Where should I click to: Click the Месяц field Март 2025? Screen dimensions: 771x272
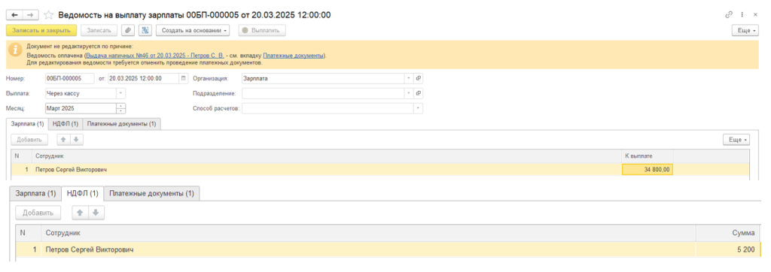pyautogui.click(x=81, y=108)
